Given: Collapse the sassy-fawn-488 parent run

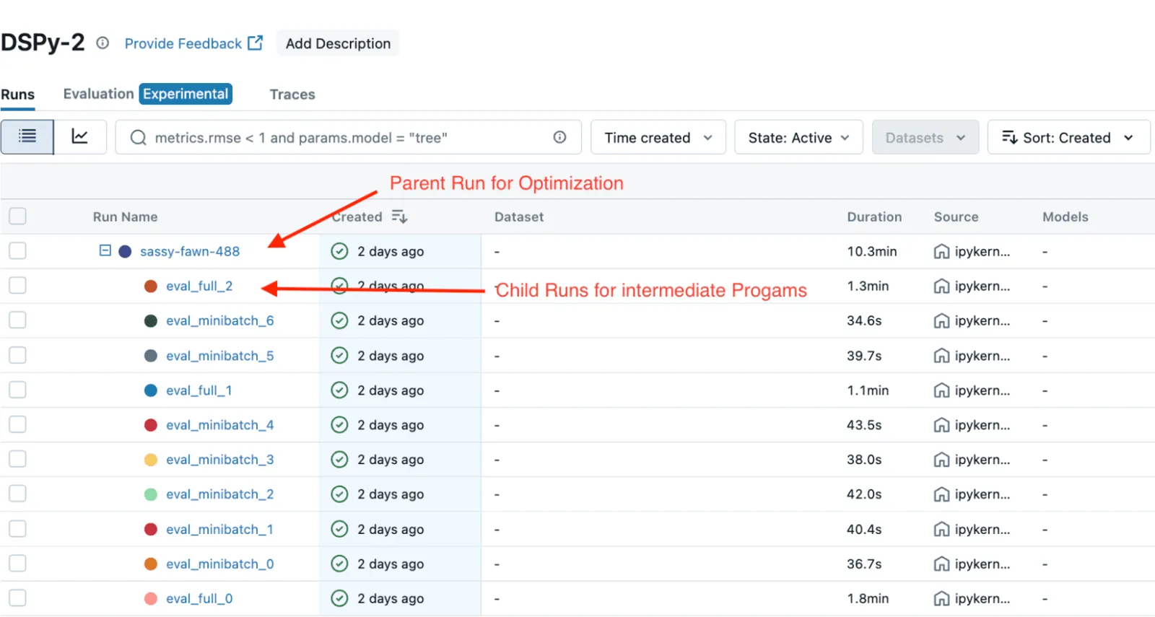Looking at the screenshot, I should coord(105,250).
